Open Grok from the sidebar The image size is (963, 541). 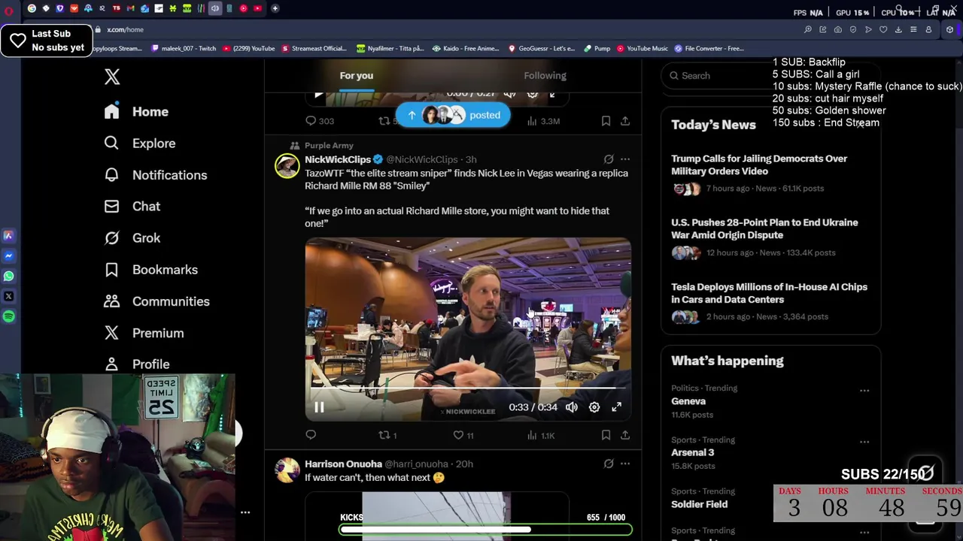[132, 238]
